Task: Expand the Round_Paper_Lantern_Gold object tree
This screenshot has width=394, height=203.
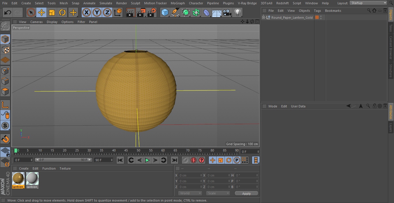Action: click(x=264, y=18)
